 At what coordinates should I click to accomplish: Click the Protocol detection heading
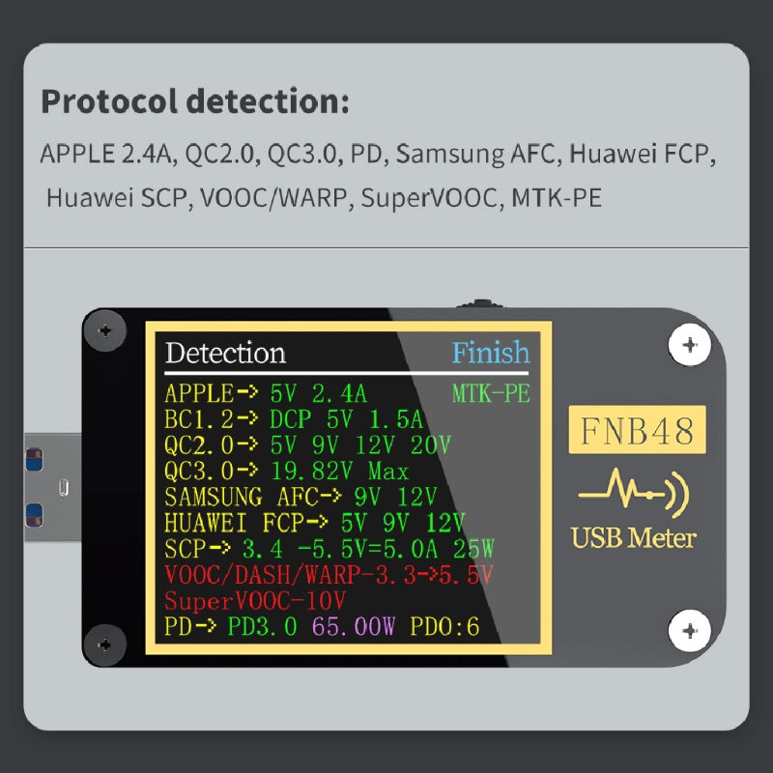195,101
